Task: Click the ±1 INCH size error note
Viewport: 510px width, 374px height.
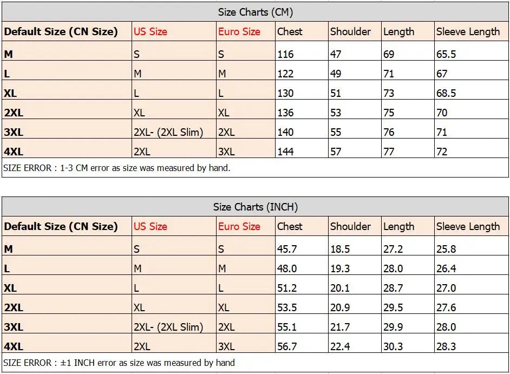Action: [x=119, y=363]
